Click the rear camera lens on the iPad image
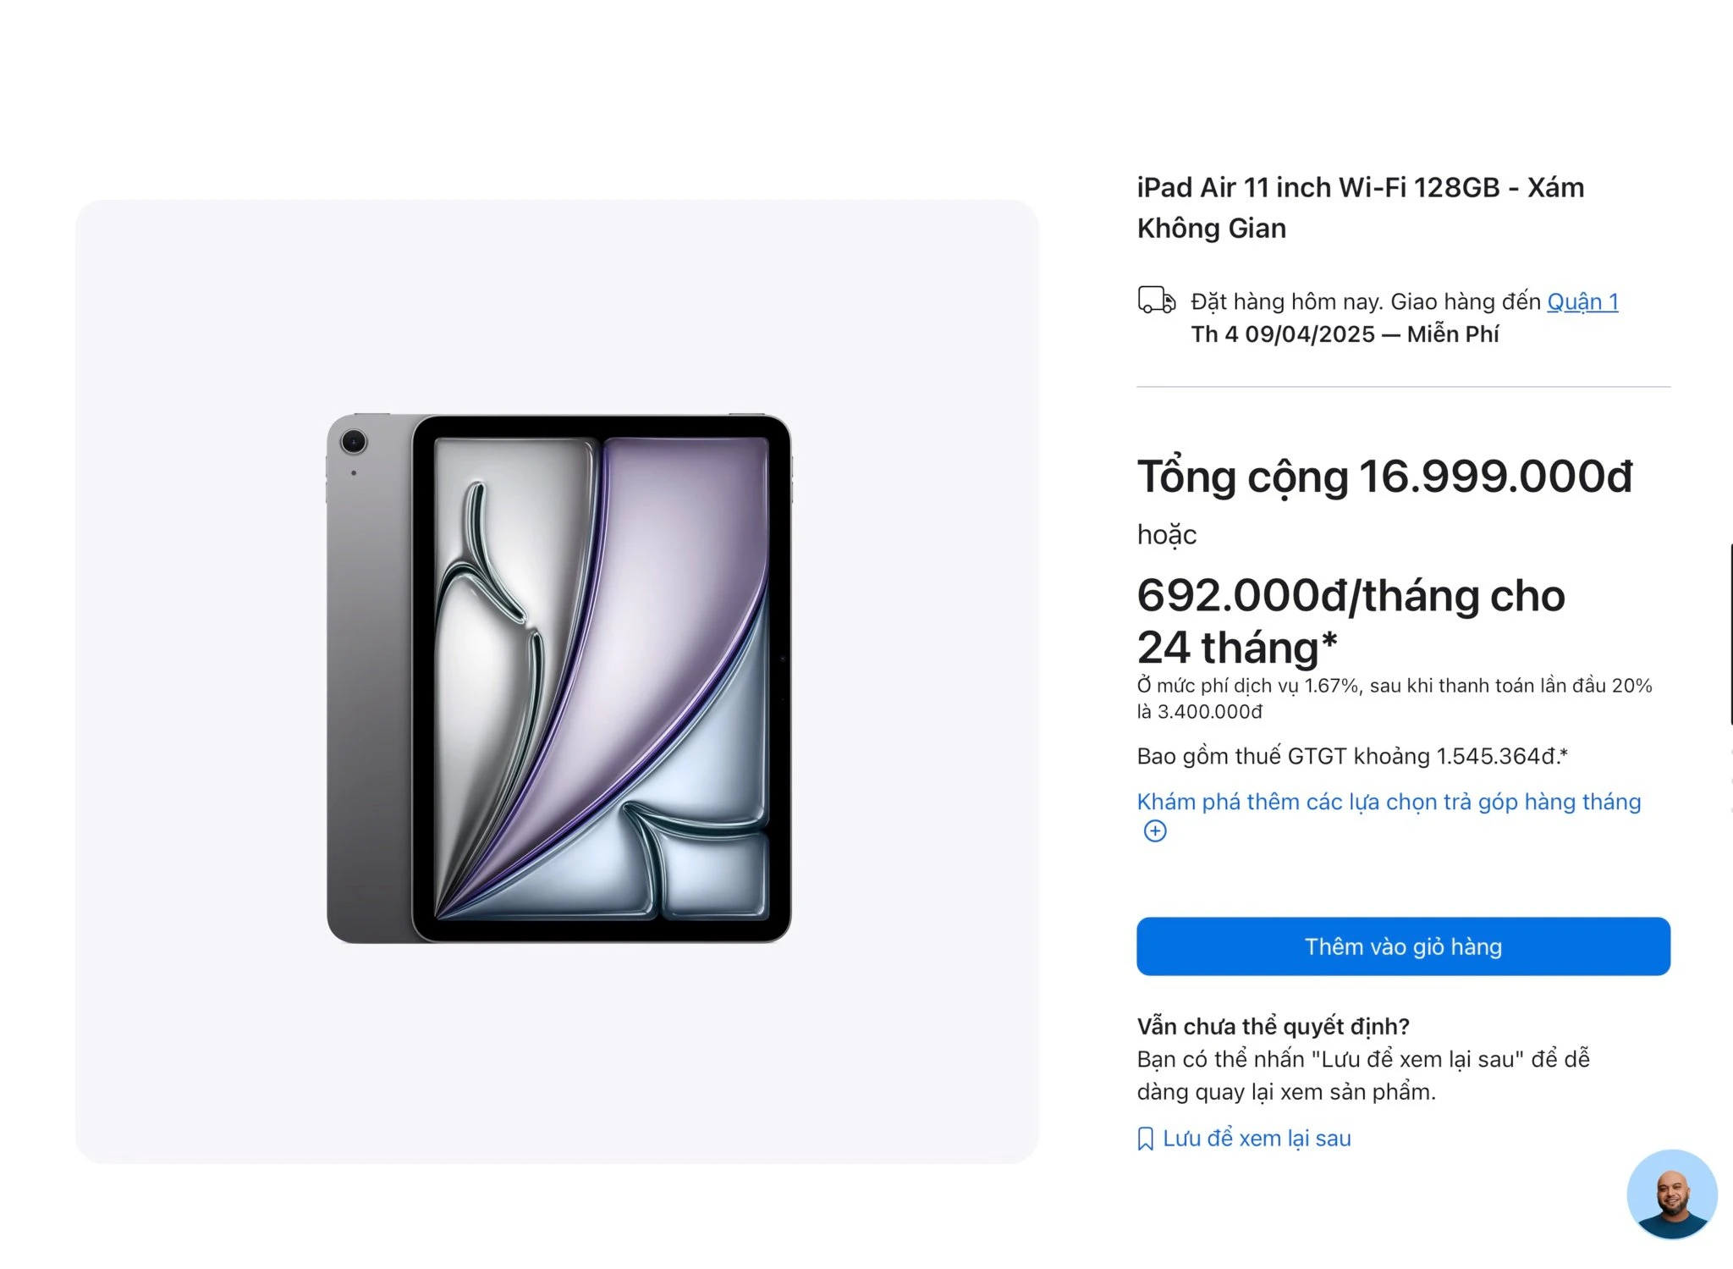This screenshot has height=1269, width=1733. coord(353,441)
